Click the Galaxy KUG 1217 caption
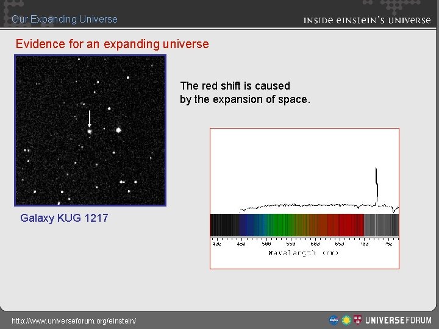This screenshot has height=329, width=439. 64,218
